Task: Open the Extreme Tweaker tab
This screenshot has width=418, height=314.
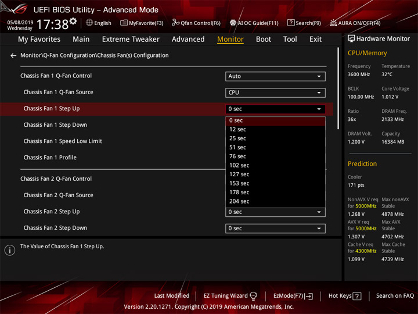Action: (131, 40)
